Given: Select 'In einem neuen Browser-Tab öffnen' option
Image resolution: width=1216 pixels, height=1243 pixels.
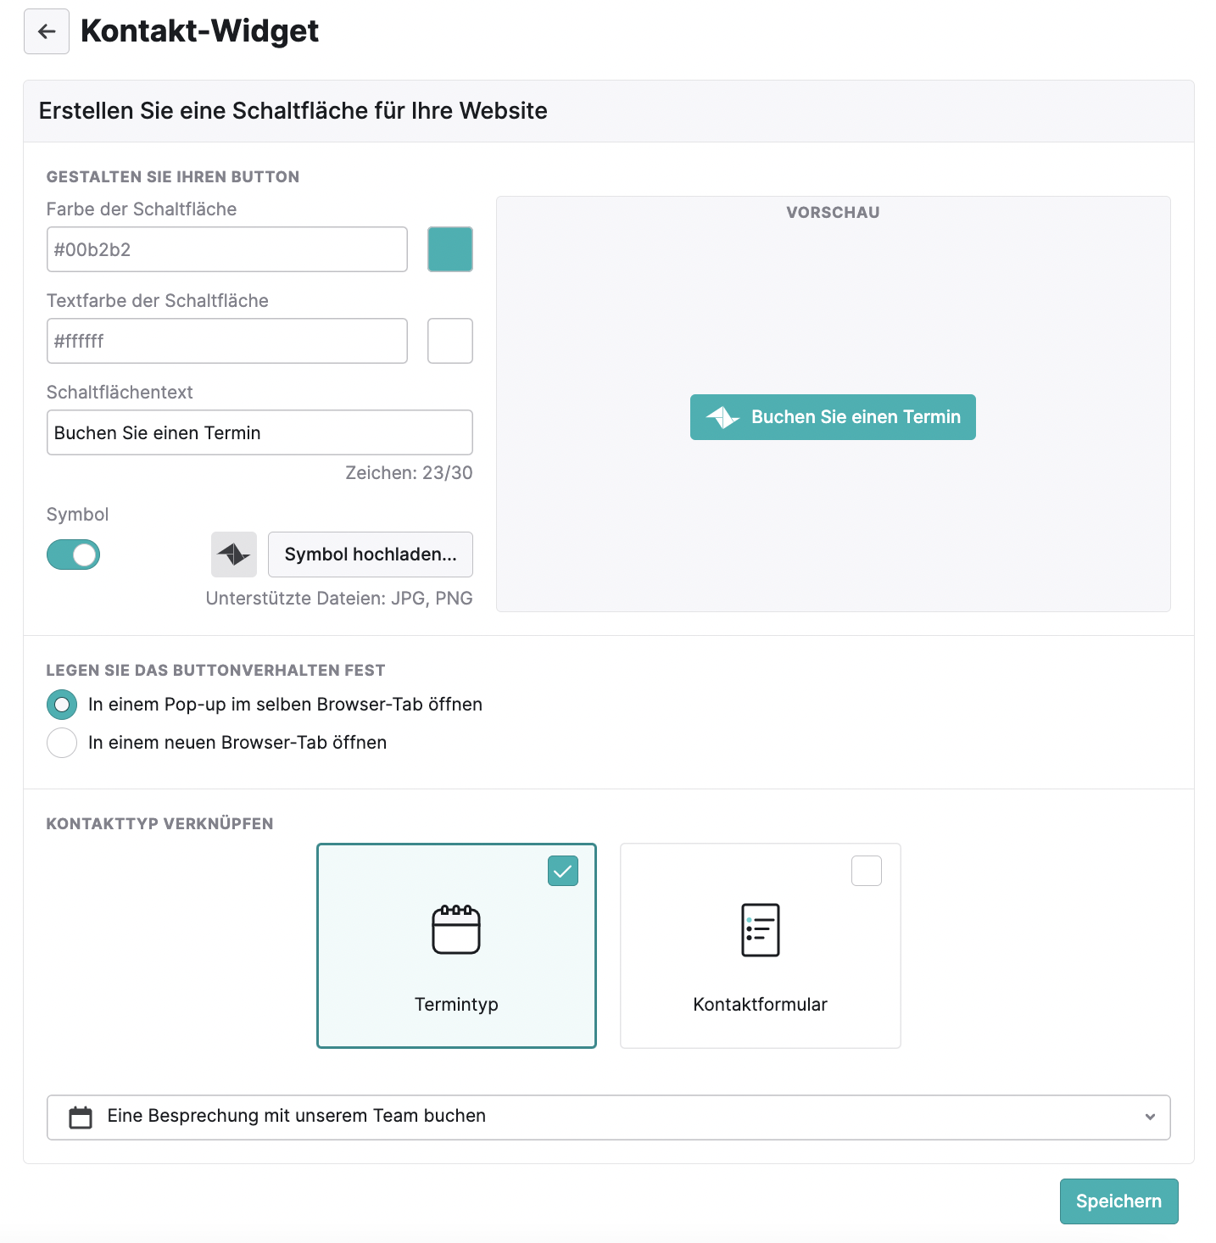Looking at the screenshot, I should (x=62, y=743).
